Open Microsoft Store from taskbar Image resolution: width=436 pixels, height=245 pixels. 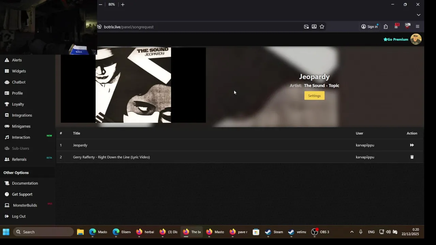click(256, 232)
